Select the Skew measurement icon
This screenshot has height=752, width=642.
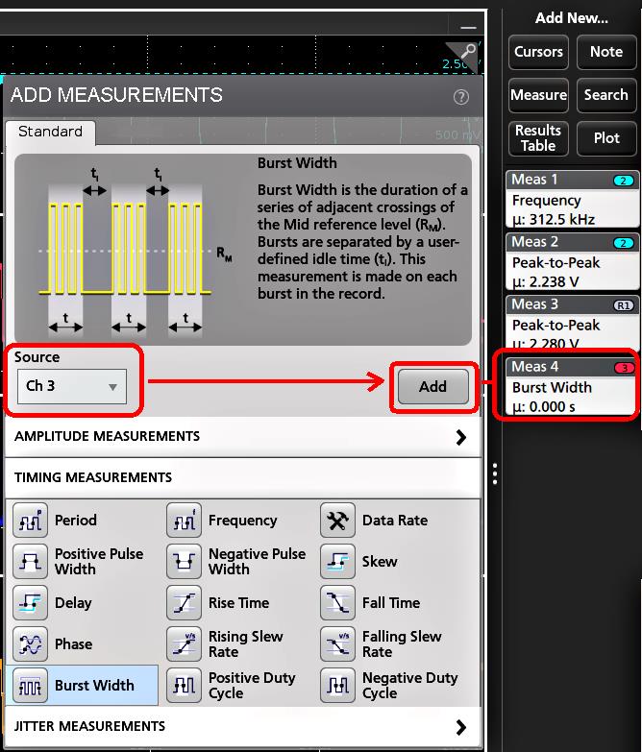tap(337, 562)
